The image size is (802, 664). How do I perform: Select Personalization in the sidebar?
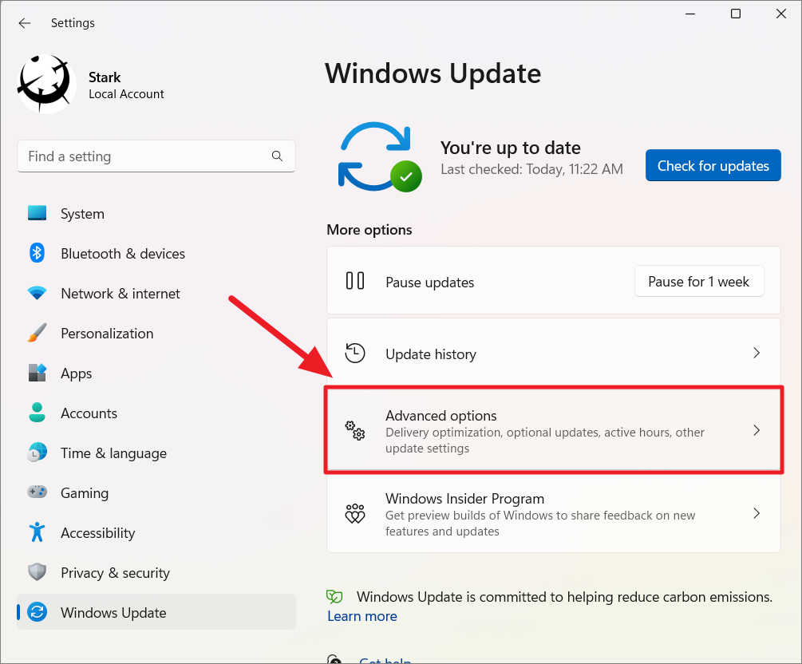point(156,333)
